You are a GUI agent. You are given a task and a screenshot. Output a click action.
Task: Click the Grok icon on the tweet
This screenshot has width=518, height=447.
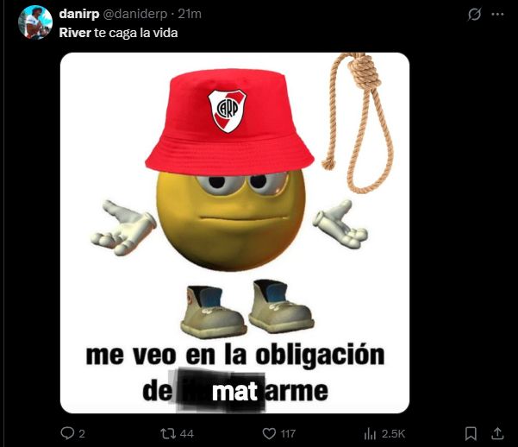474,14
